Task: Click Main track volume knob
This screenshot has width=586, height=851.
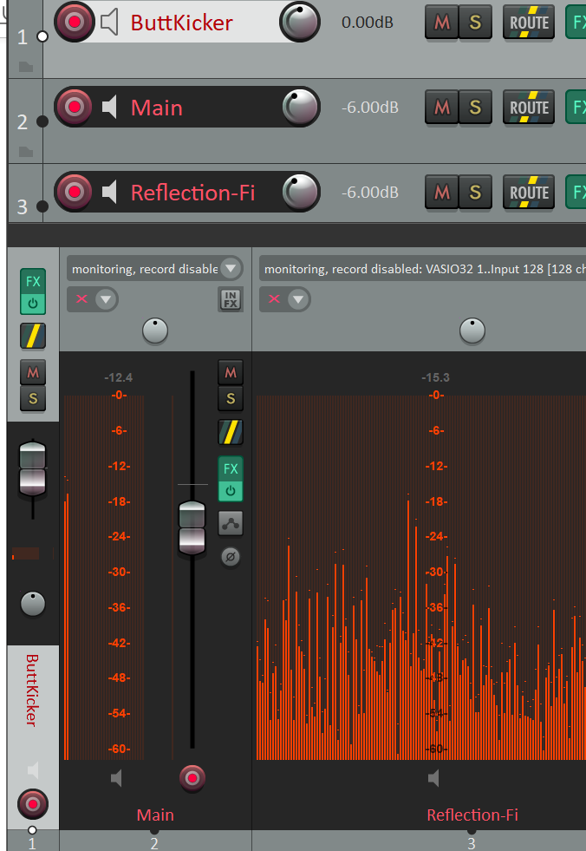Action: [300, 107]
